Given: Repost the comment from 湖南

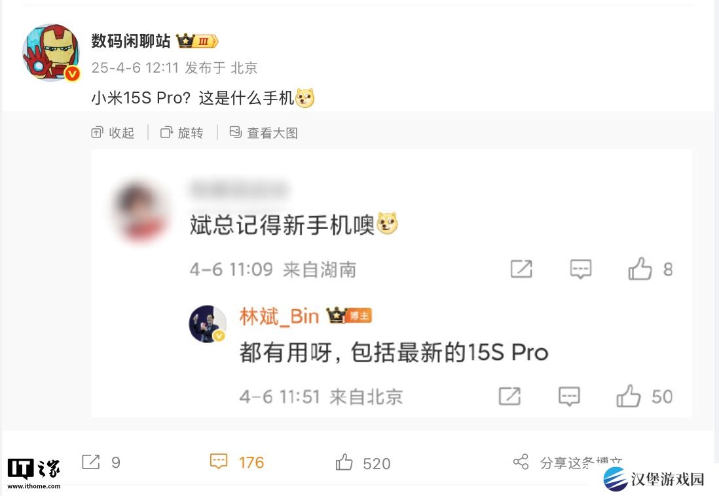Looking at the screenshot, I should [521, 269].
